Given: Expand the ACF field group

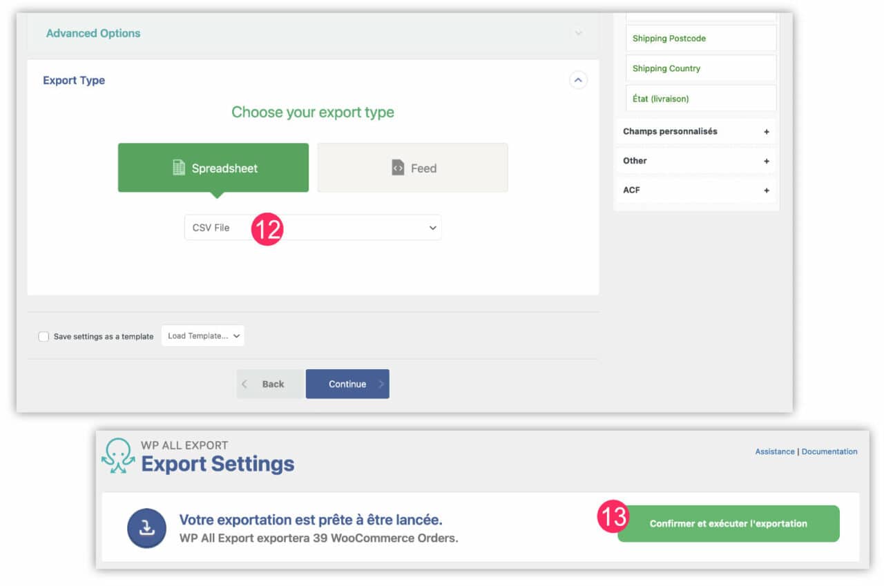Looking at the screenshot, I should click(x=767, y=190).
